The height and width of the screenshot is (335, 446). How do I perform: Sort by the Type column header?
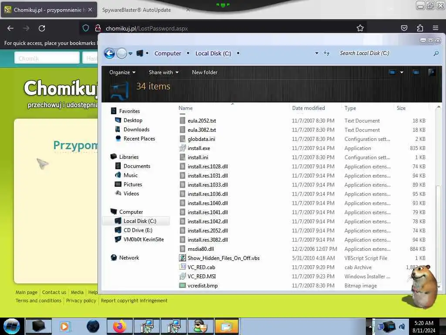click(350, 108)
